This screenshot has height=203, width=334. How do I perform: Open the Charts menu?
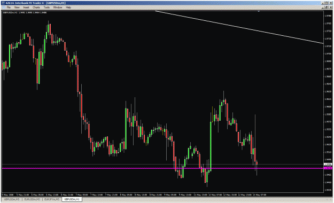coord(36,7)
